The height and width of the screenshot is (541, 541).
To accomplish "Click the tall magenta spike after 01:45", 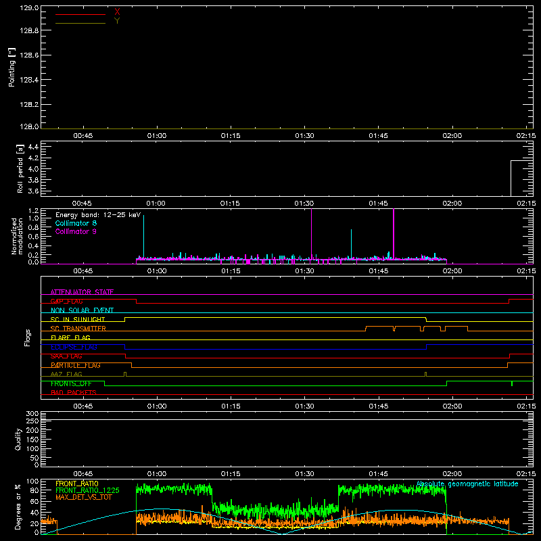I will point(394,233).
